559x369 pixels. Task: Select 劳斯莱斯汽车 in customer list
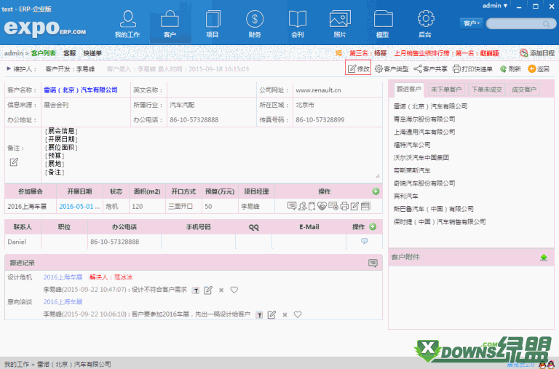[x=412, y=170]
